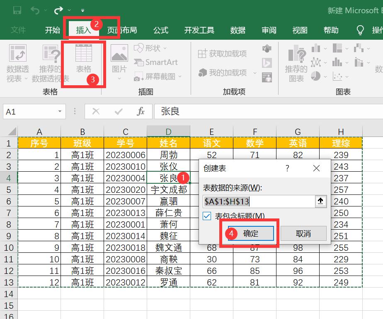Expand the 图片 dropdown arrow
Screen dimensions: 383x319
[x=119, y=79]
